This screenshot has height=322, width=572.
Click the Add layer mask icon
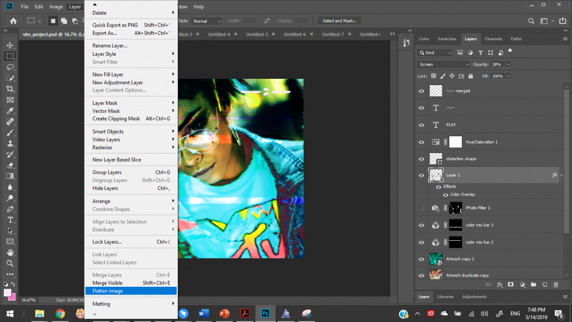511,284
